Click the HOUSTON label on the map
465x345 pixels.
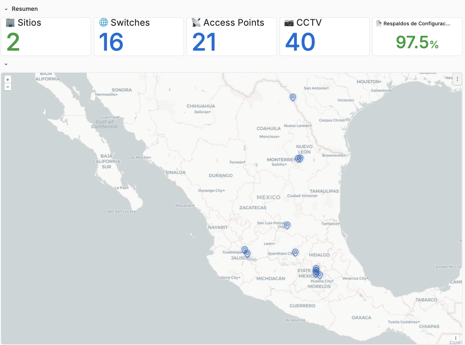click(368, 82)
